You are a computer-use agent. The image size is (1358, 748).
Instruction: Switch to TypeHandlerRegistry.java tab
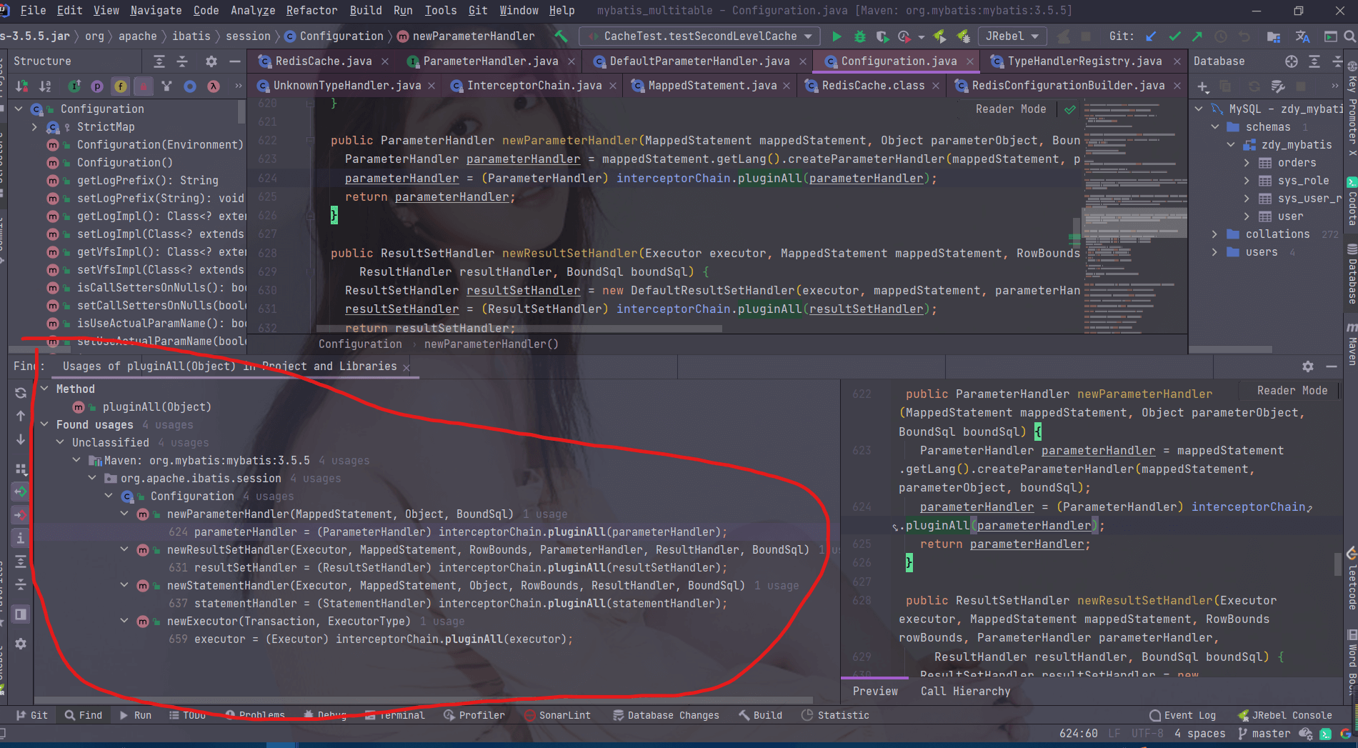pyautogui.click(x=1084, y=61)
